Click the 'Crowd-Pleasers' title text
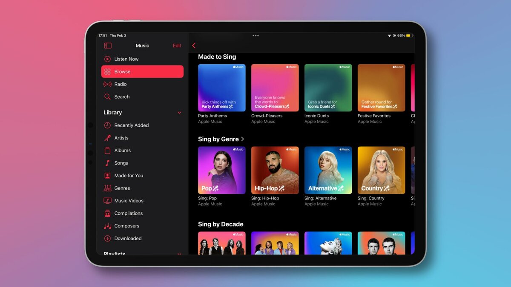The image size is (511, 287). pos(267,116)
